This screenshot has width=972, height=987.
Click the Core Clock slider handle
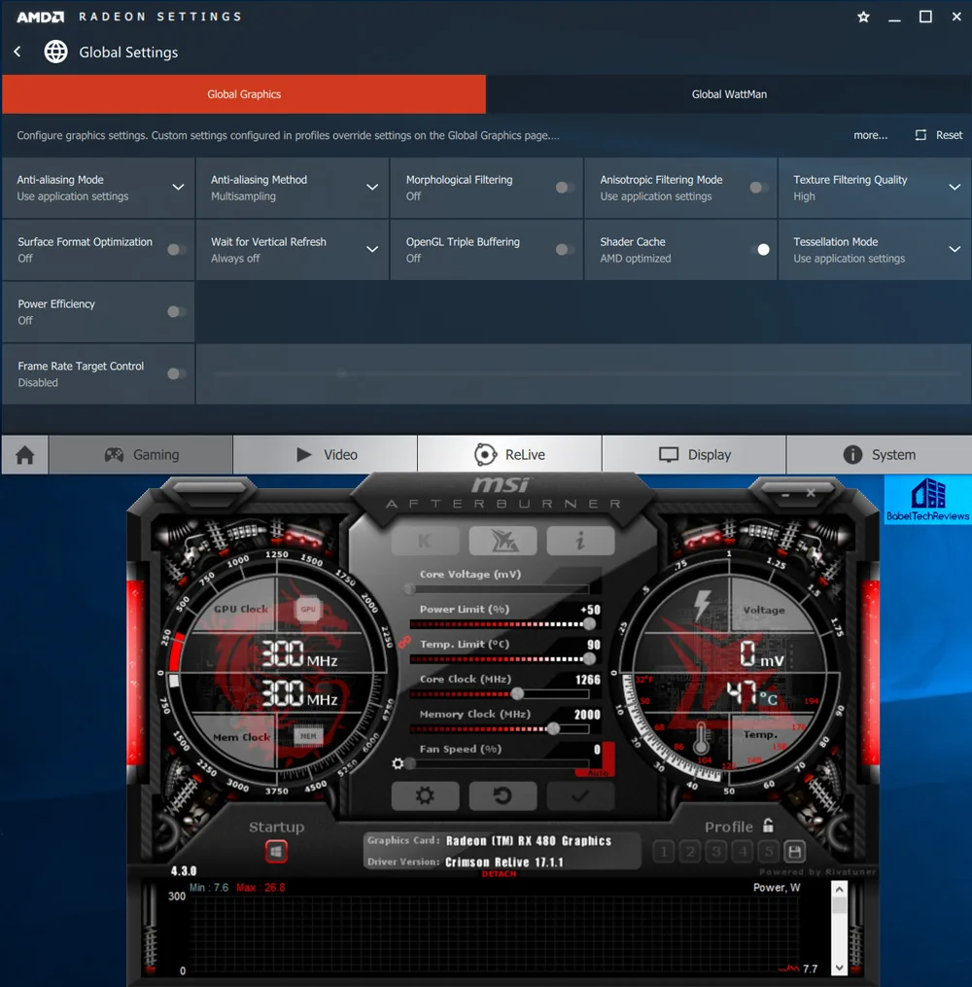pyautogui.click(x=517, y=693)
